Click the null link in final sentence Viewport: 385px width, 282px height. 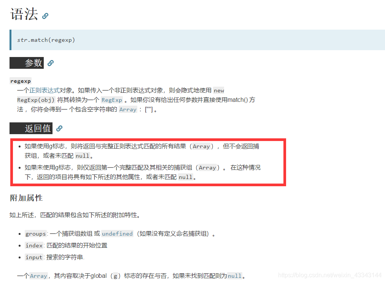click(235, 276)
